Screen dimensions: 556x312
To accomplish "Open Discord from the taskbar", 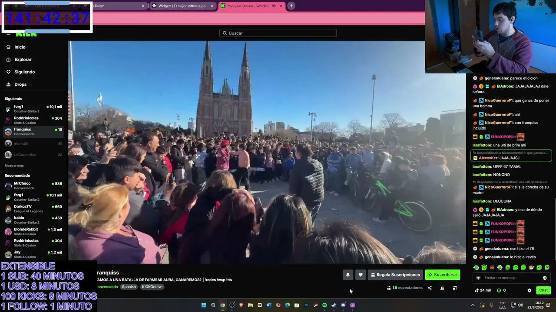I will [x=343, y=305].
